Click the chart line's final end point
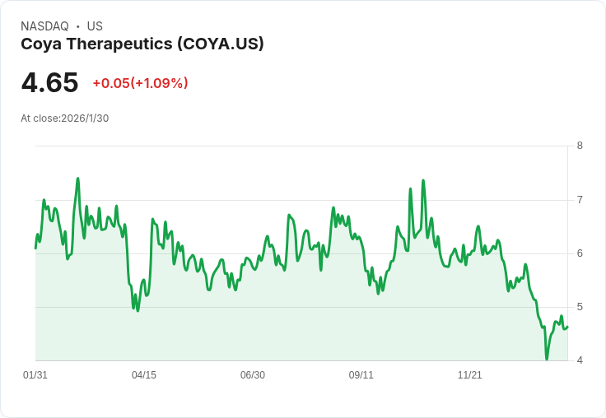606x418 pixels. pyautogui.click(x=567, y=327)
